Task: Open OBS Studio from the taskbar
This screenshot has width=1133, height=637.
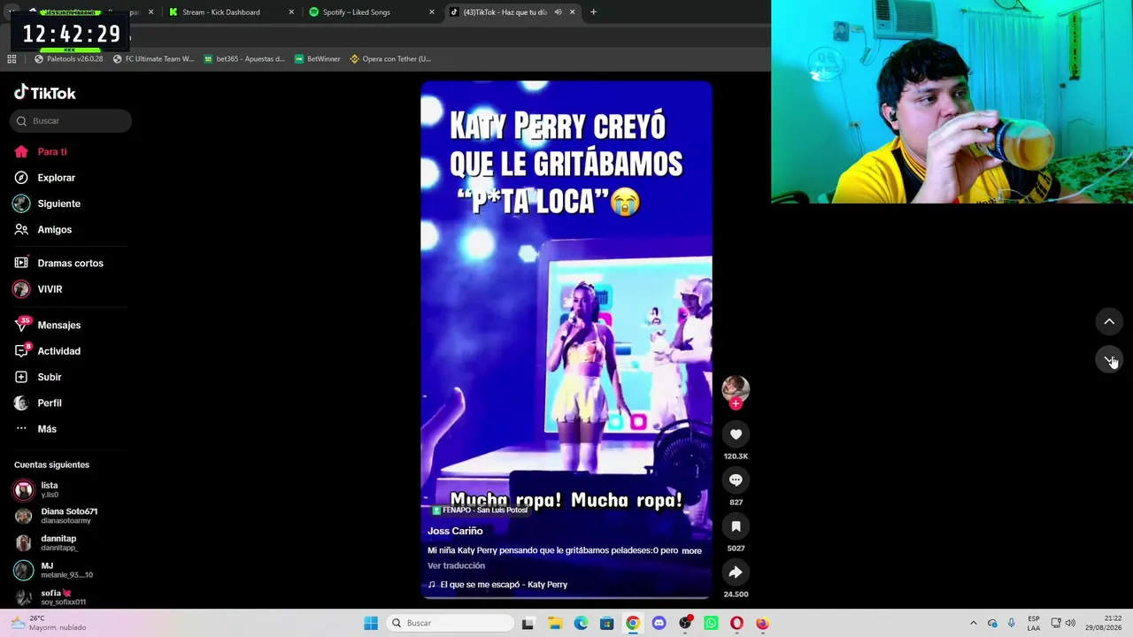Action: coord(685,623)
